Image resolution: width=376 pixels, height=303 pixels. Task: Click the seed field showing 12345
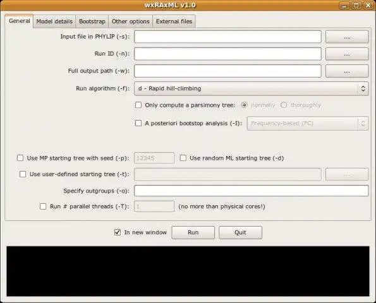[154, 158]
